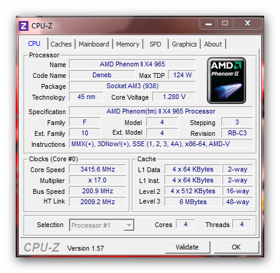Switch to the Mainboard tab
This screenshot has height=273, width=280.
[94, 44]
